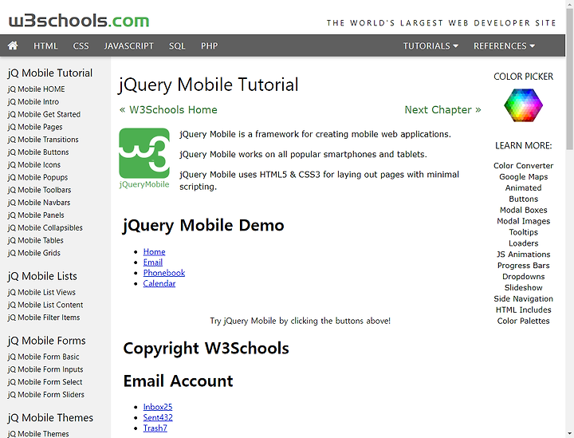Open the Inbox25 link
Viewport: 574px width, 438px height.
click(158, 407)
